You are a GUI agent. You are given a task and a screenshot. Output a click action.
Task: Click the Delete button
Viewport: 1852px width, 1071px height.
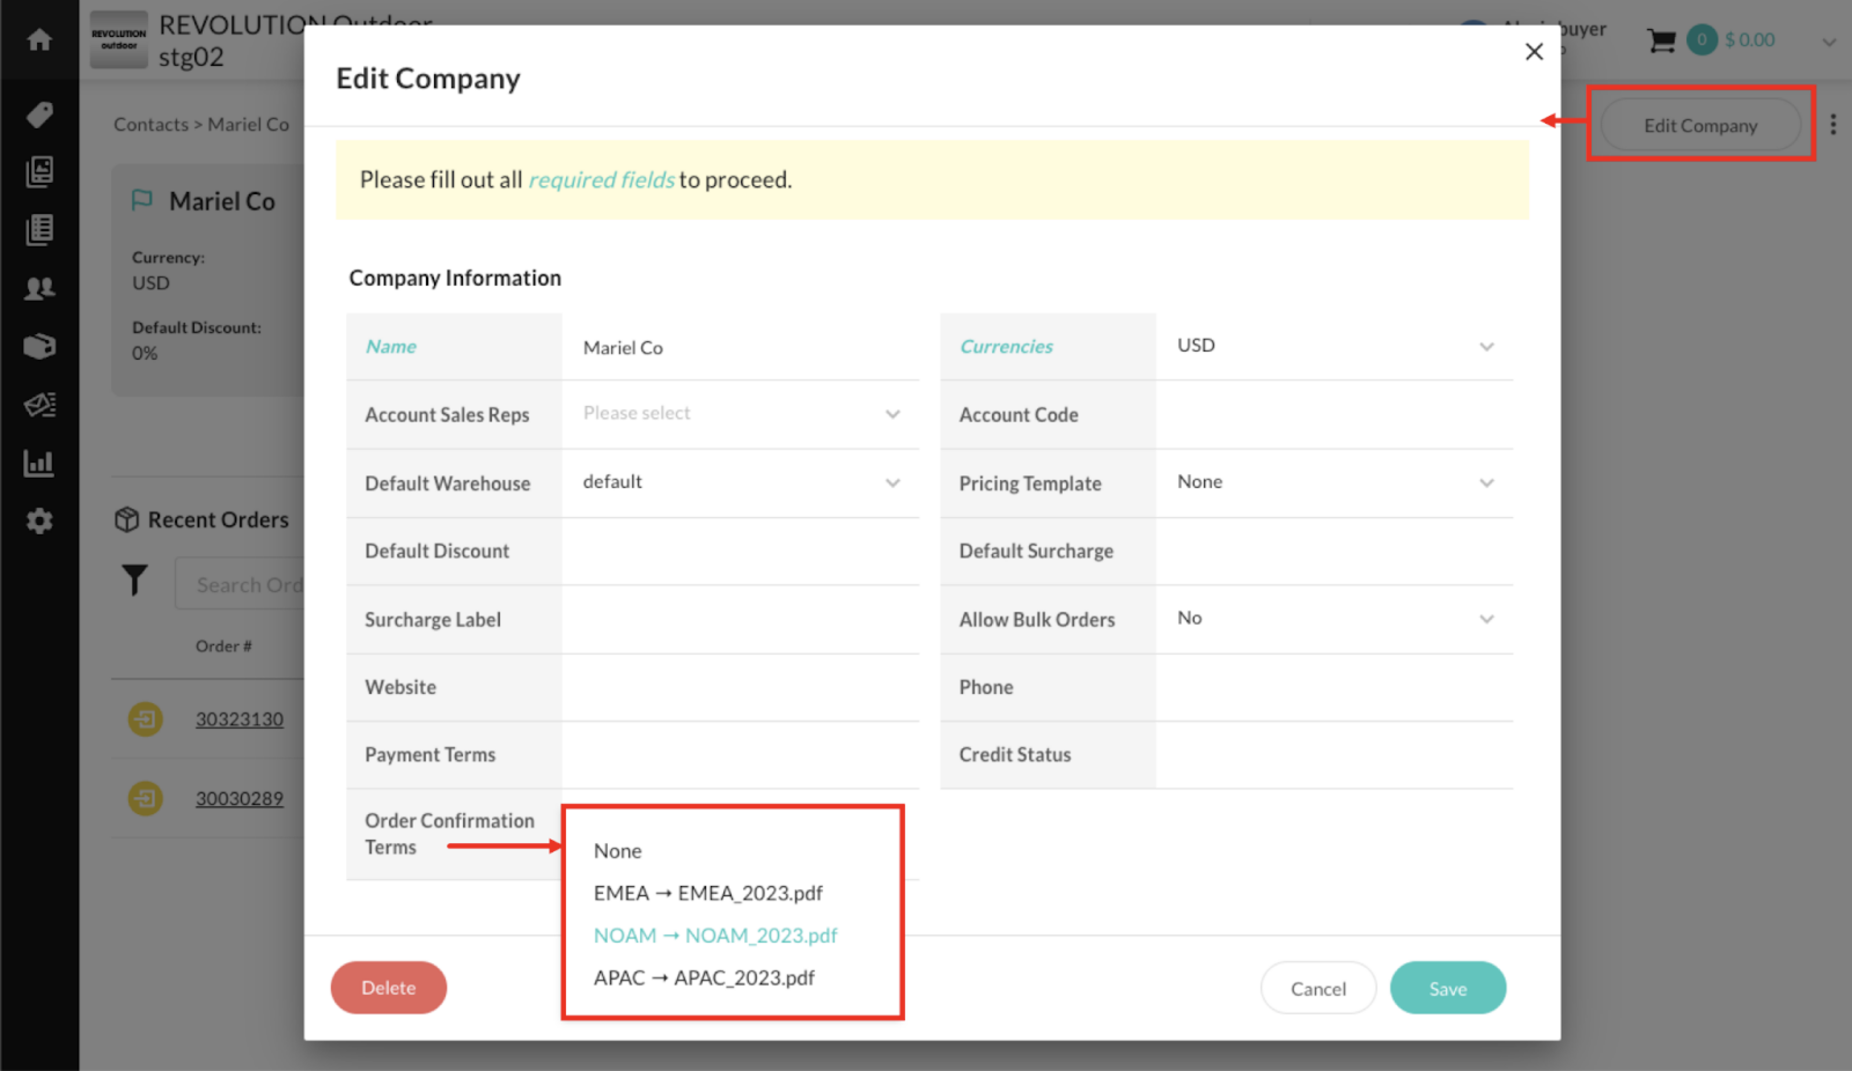[388, 987]
